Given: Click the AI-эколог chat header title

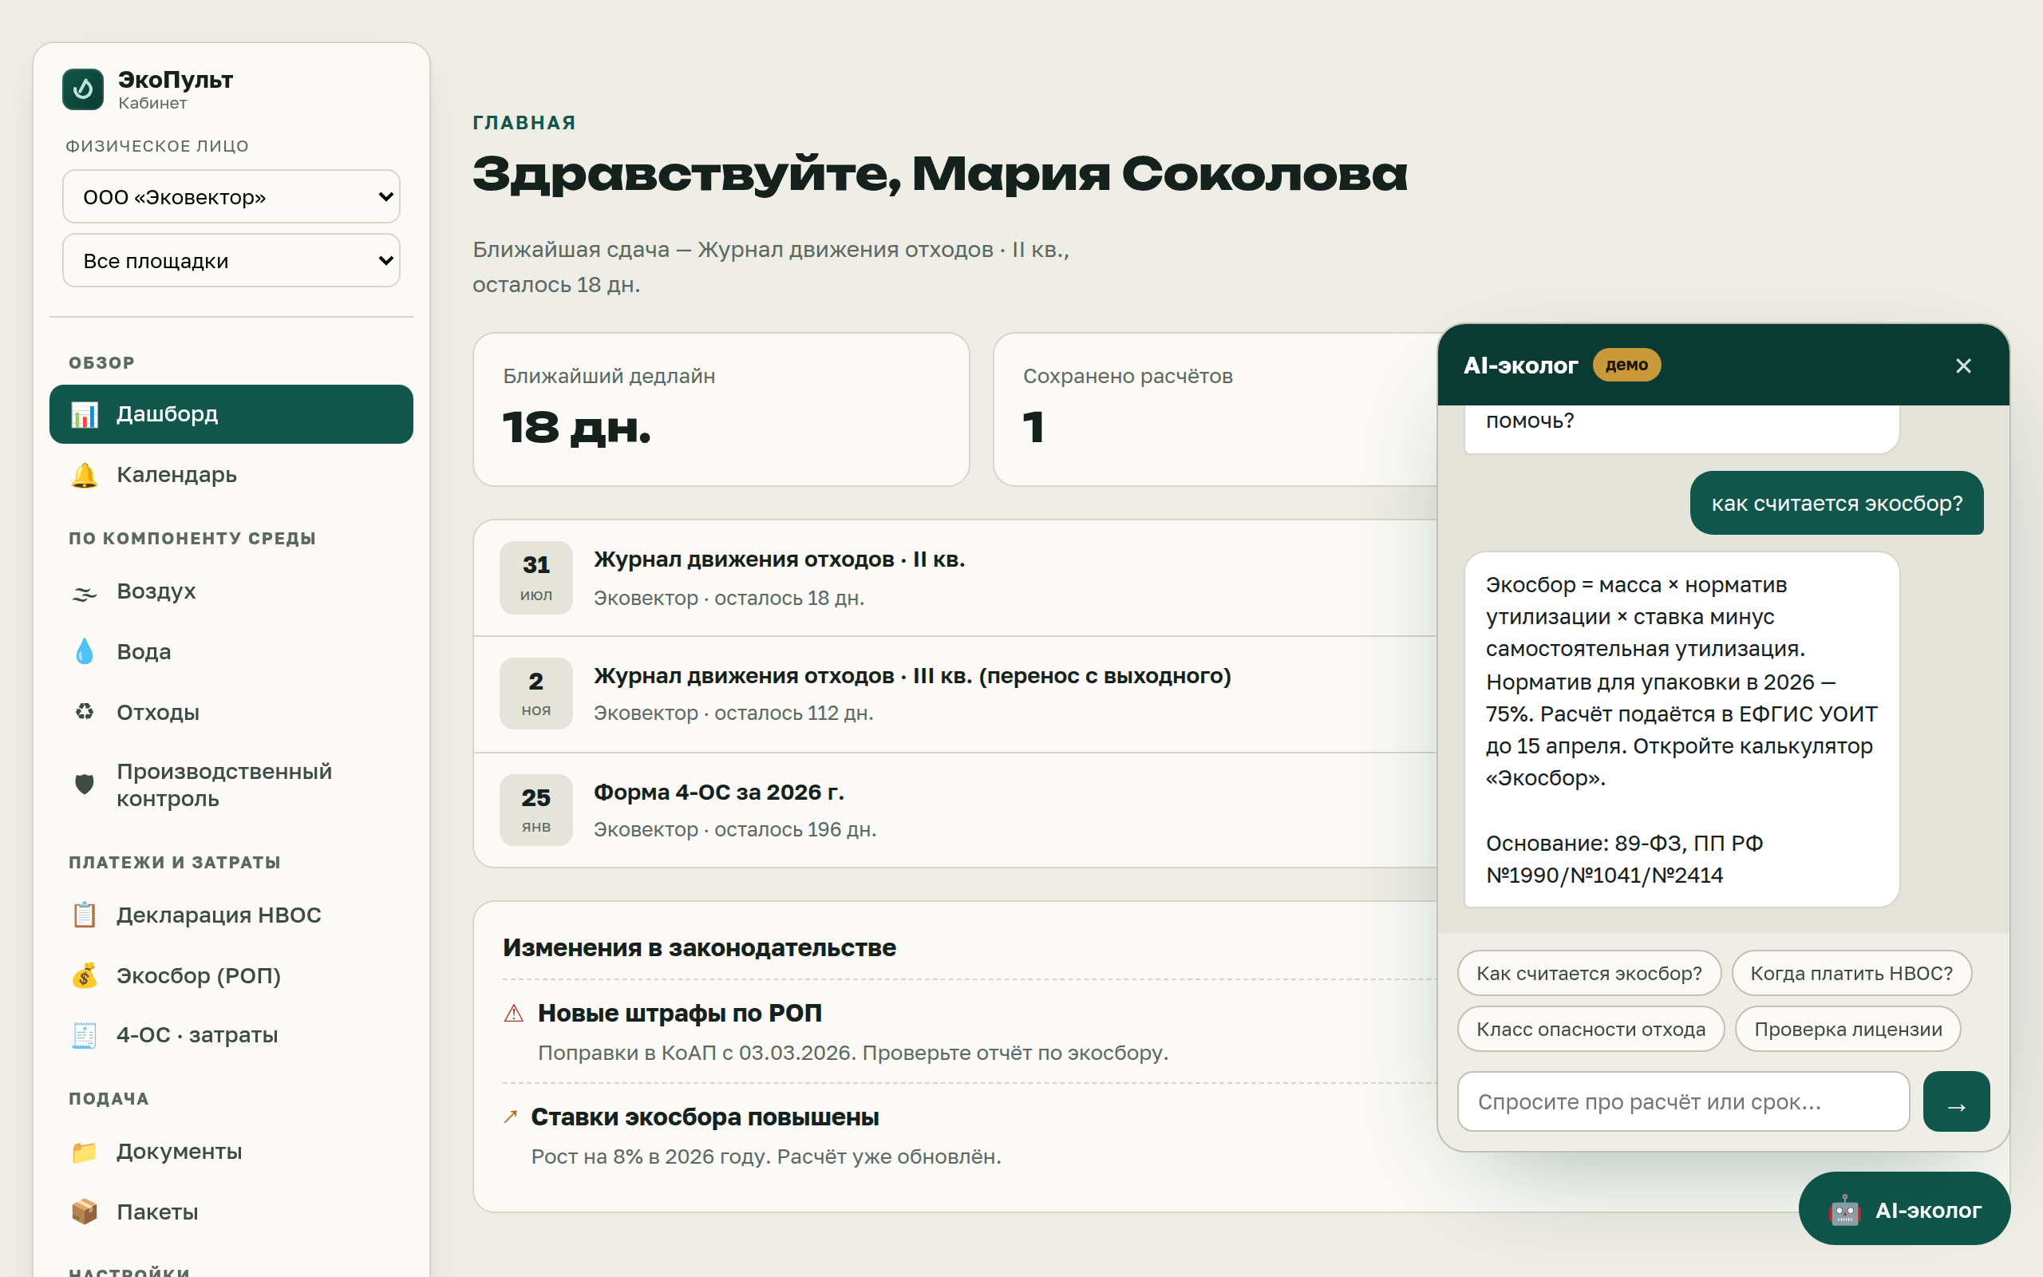Looking at the screenshot, I should (1519, 366).
